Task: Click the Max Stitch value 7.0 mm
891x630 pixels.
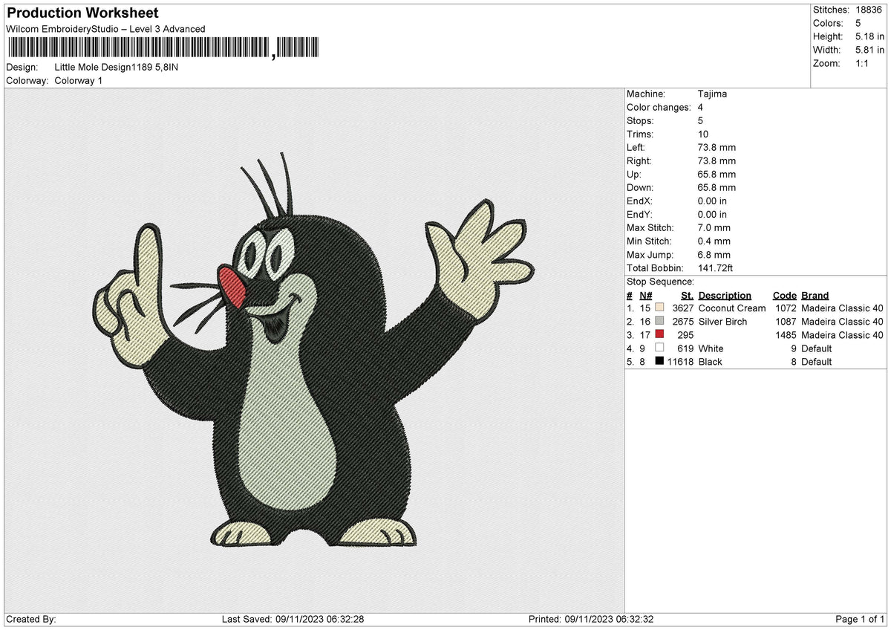Action: tap(714, 227)
